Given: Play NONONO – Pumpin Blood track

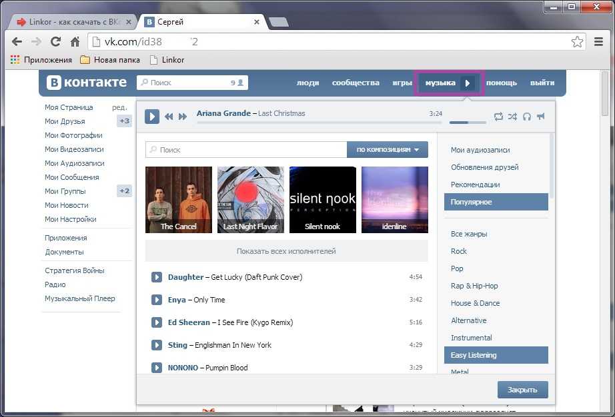Looking at the screenshot, I should (157, 368).
